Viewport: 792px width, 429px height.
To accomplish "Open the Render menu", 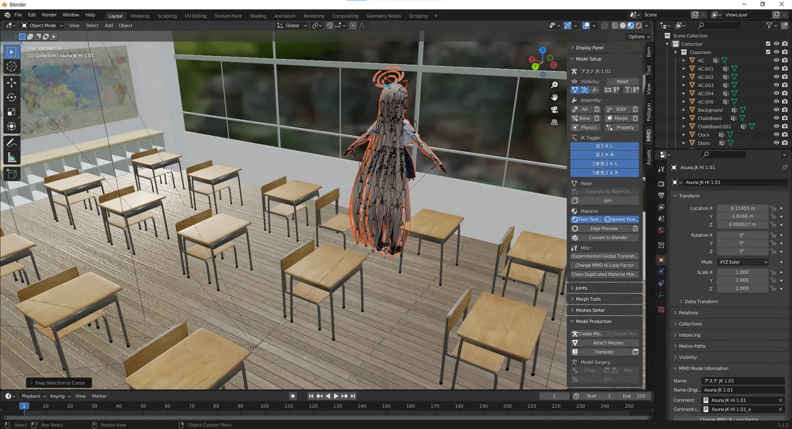I will (49, 14).
